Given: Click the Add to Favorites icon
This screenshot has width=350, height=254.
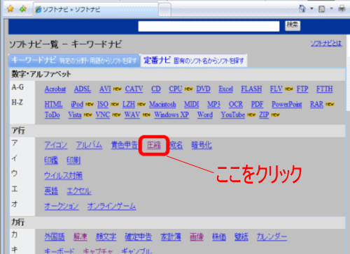Looking at the screenshot, I should coord(22,9).
